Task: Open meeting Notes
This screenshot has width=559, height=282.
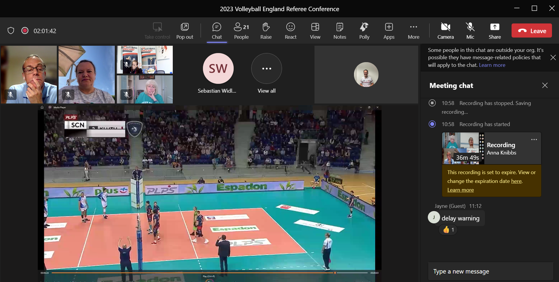Action: click(x=340, y=31)
